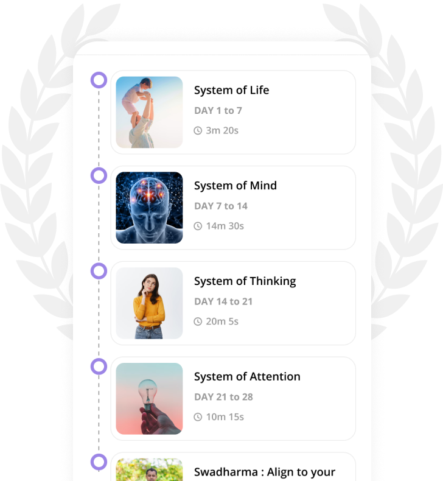Open the thinking woman in yellow thumbnail
443x481 pixels.
(x=149, y=303)
